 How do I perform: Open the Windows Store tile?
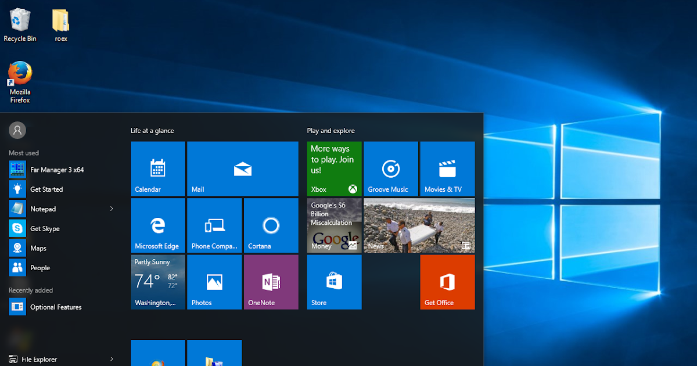coord(334,282)
